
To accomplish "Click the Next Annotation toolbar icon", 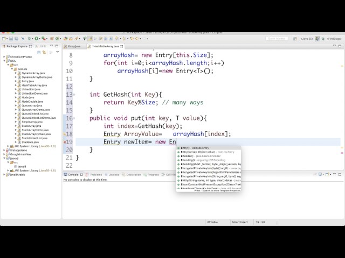I will point(117,39).
